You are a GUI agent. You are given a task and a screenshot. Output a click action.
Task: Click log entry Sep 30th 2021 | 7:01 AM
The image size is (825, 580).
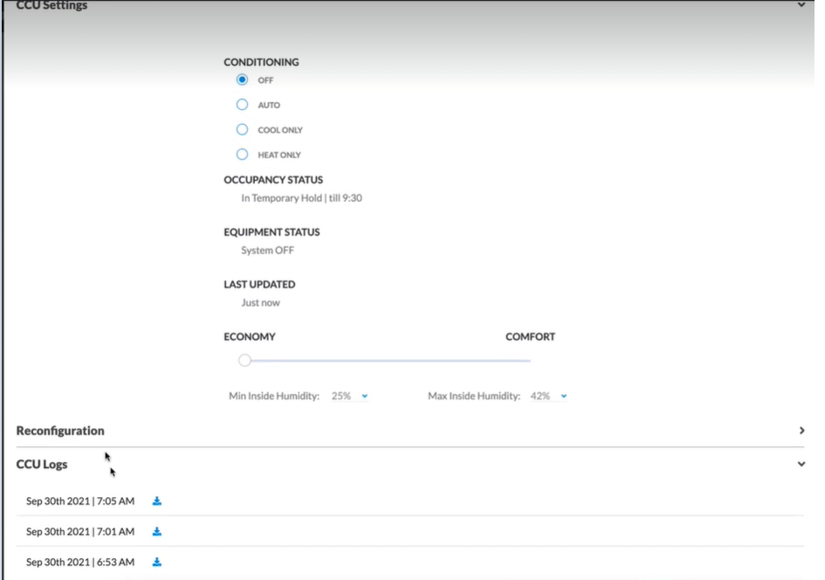click(80, 532)
